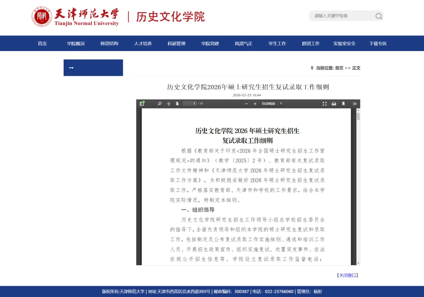Open the 实验室安全 navigation item
The height and width of the screenshot is (297, 424).
pyautogui.click(x=344, y=44)
